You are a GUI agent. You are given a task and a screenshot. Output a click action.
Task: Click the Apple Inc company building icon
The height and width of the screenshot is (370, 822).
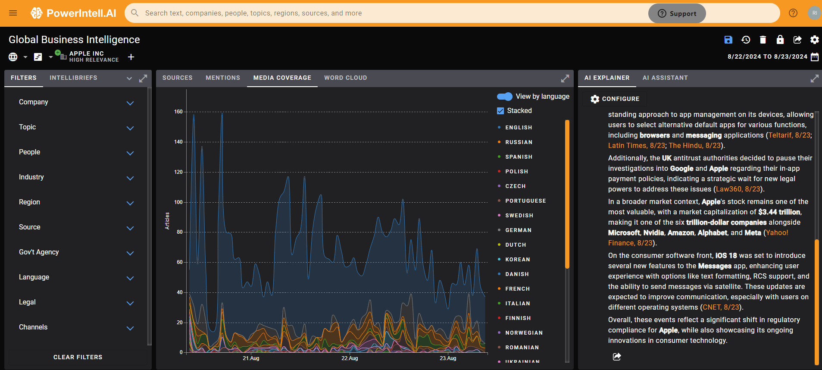pos(63,56)
